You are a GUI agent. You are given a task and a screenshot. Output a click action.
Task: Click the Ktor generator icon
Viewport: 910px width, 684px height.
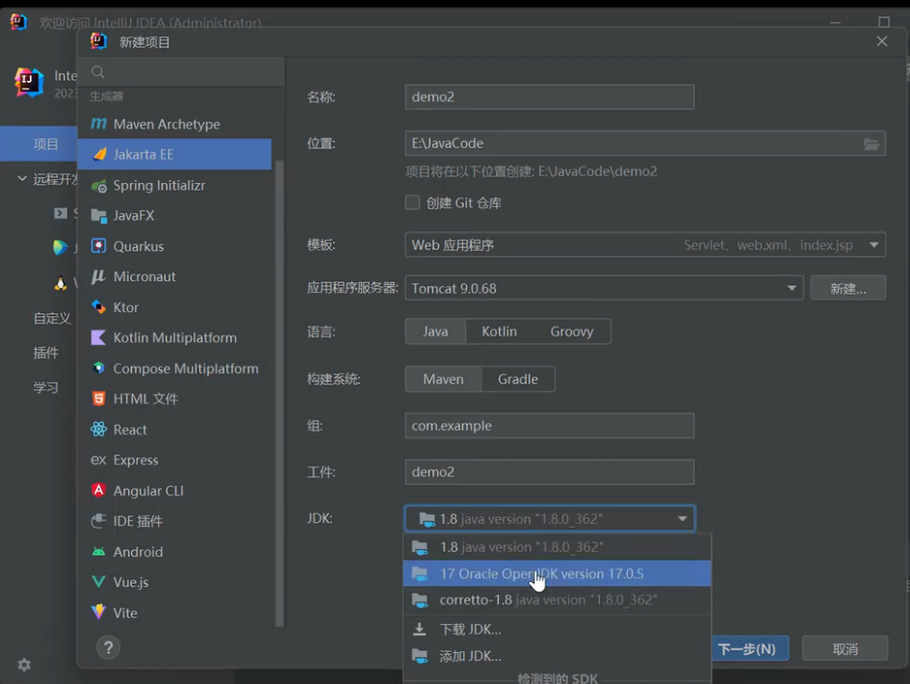coord(98,307)
